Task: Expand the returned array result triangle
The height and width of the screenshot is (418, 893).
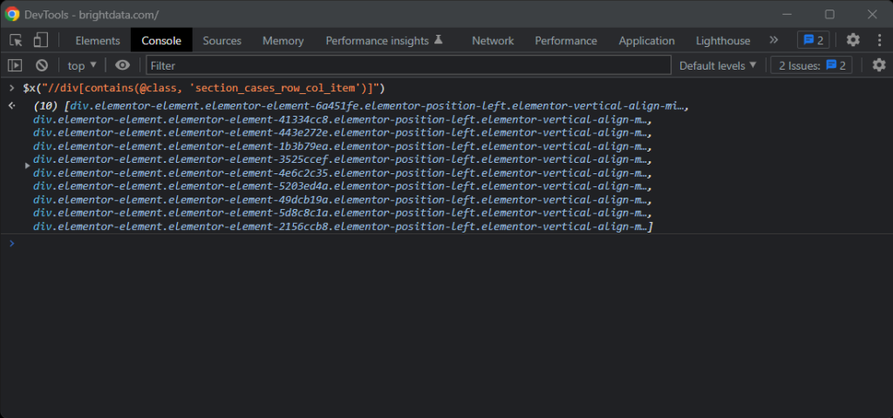Action: [x=28, y=164]
